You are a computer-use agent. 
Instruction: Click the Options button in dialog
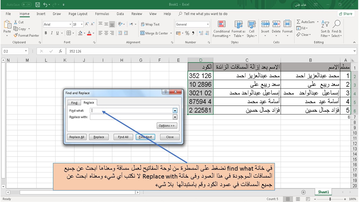click(167, 125)
